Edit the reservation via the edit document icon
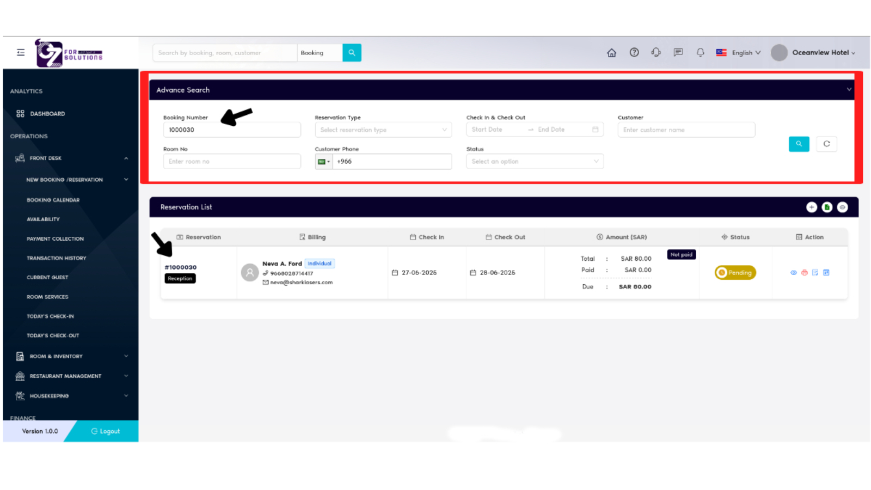The image size is (871, 490). 815,272
